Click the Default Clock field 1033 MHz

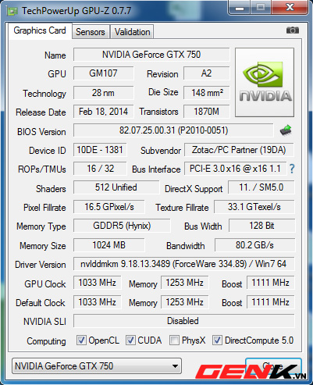coord(98,302)
